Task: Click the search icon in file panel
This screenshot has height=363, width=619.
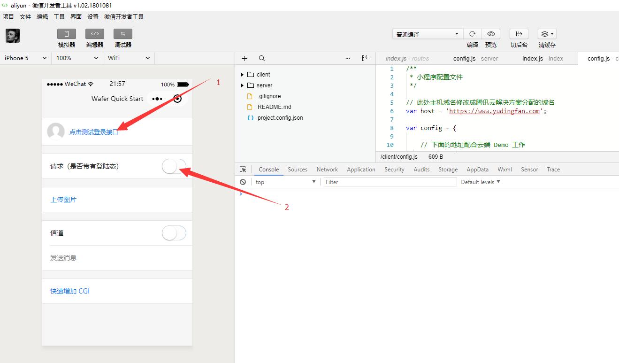Action: click(262, 58)
